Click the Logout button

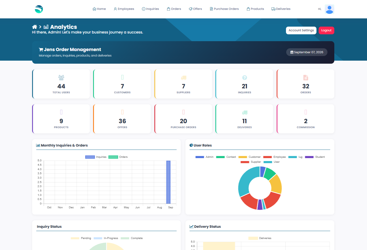(x=326, y=30)
